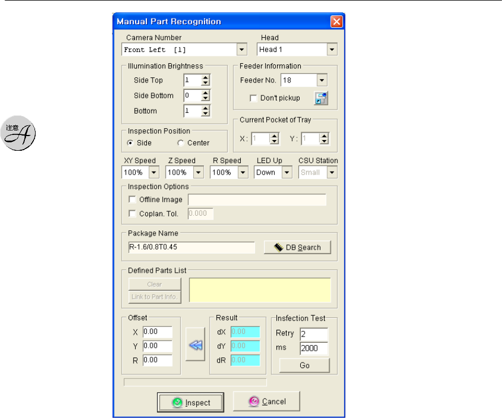The image size is (502, 419).
Task: Click the Result dX field
Action: 245,331
